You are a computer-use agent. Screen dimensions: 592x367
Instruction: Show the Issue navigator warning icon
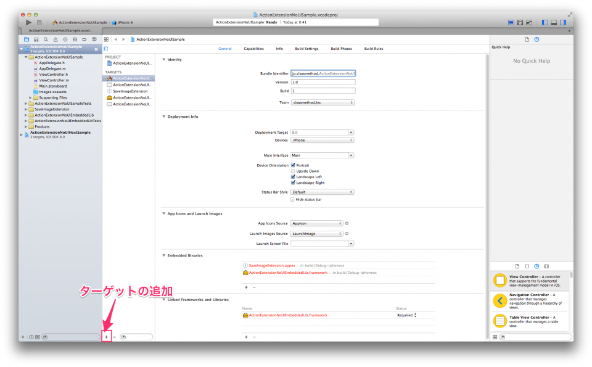[x=55, y=39]
